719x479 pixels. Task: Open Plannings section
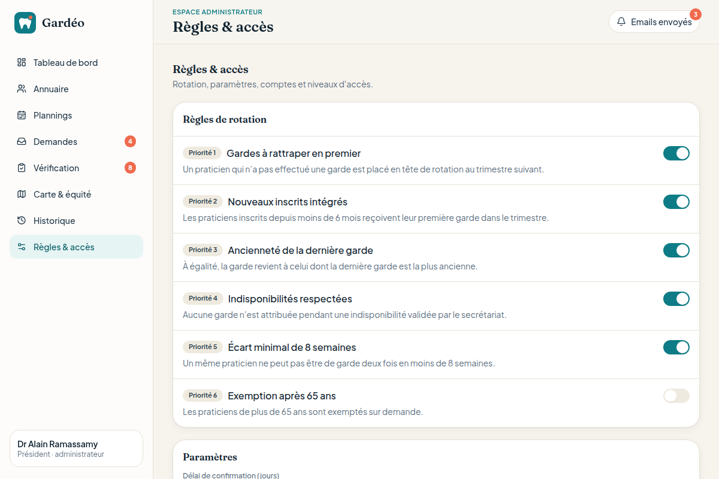click(76, 115)
